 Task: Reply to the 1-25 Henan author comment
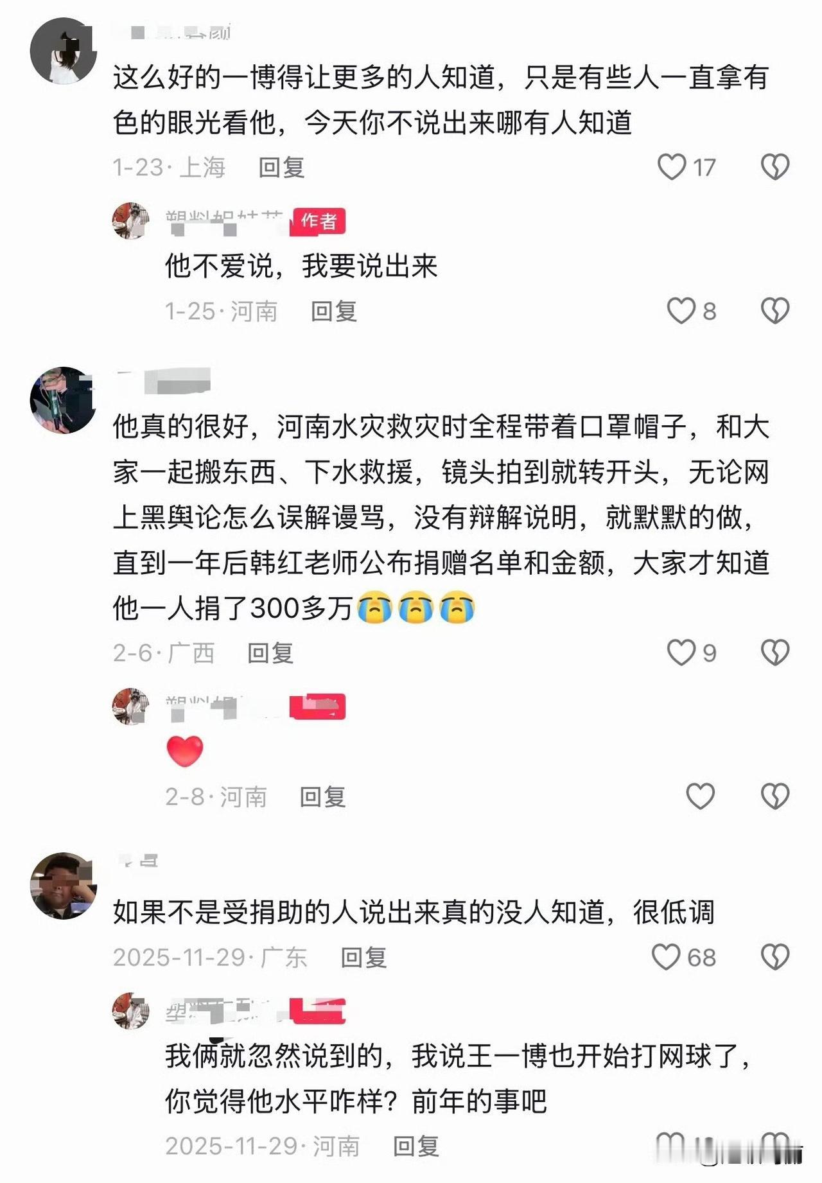334,311
